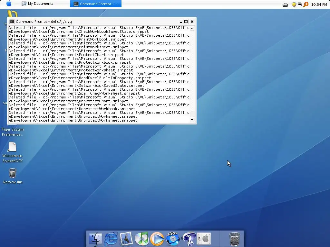330x247 pixels.
Task: Open Finder from the dock
Action: click(x=95, y=239)
